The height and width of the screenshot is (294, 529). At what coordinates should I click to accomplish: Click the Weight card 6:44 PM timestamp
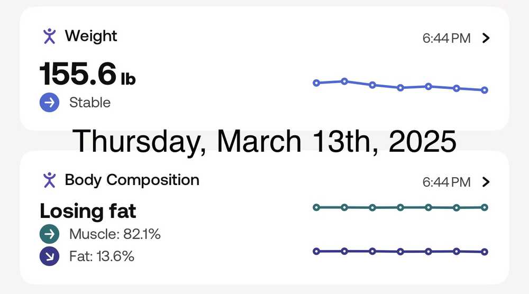[x=446, y=39]
